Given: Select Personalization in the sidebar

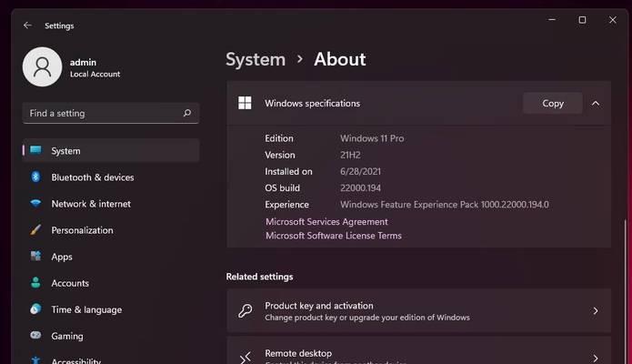Looking at the screenshot, I should click(x=111, y=230).
